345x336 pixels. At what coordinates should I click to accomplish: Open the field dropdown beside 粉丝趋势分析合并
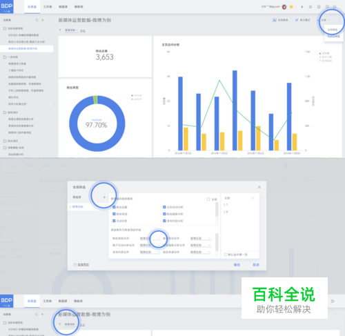200,246
